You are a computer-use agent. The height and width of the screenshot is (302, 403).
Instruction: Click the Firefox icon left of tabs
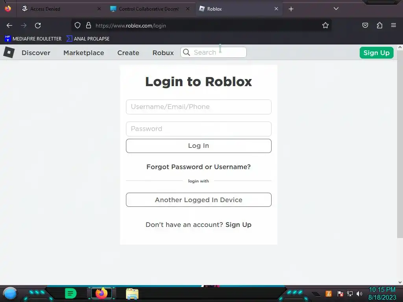tap(8, 9)
